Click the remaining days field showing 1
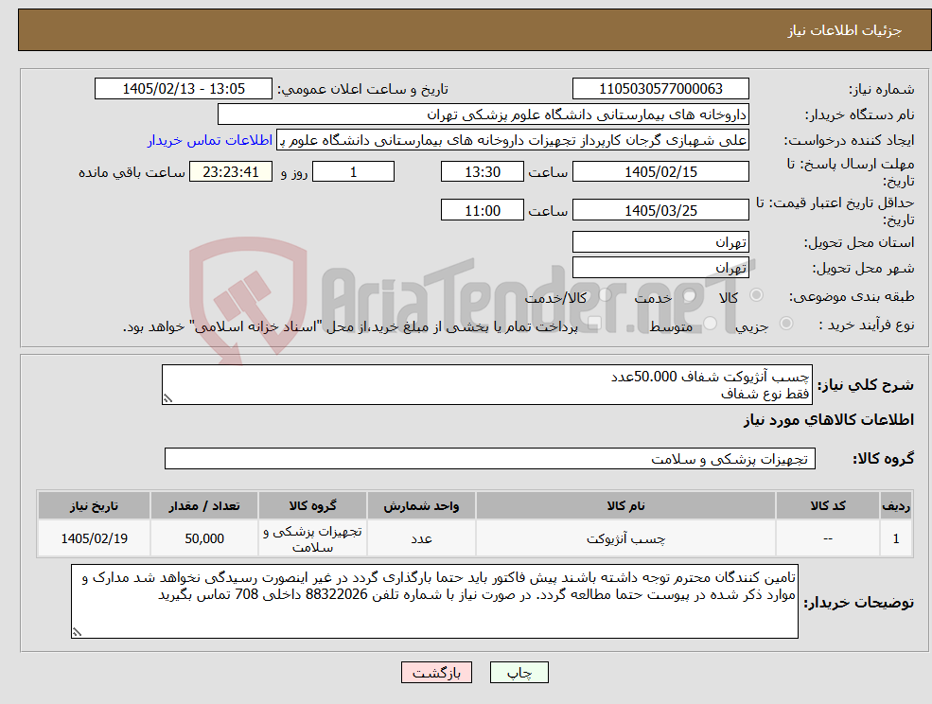The image size is (932, 704). tap(353, 172)
